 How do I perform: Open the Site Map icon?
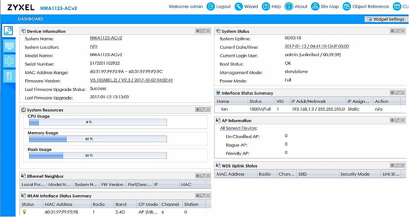[315, 7]
